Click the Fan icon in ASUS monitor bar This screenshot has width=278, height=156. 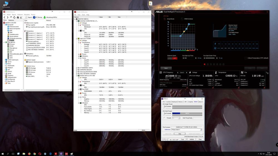(242, 72)
